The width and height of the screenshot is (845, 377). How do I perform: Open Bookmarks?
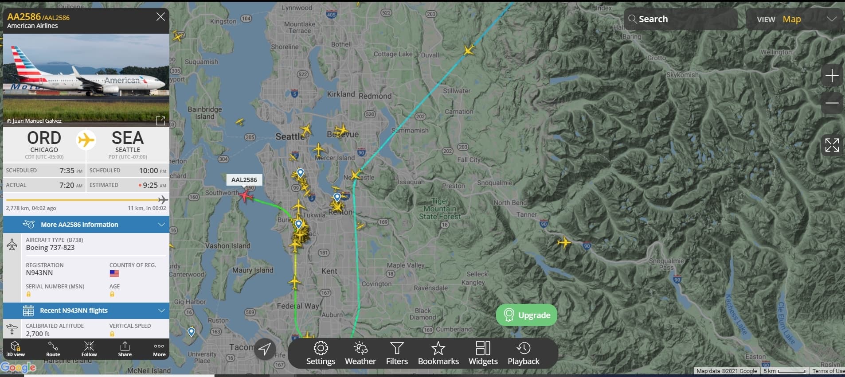point(438,354)
